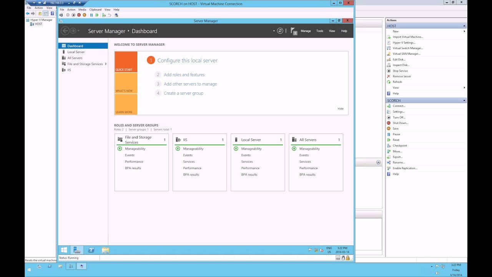Click Create a server group link

(184, 93)
